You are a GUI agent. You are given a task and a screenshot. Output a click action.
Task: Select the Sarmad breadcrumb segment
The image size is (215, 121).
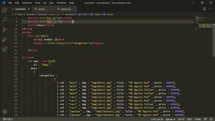(x=30, y=14)
